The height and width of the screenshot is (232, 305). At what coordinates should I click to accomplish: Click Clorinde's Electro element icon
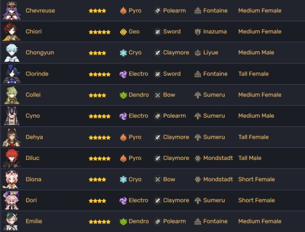[123, 74]
